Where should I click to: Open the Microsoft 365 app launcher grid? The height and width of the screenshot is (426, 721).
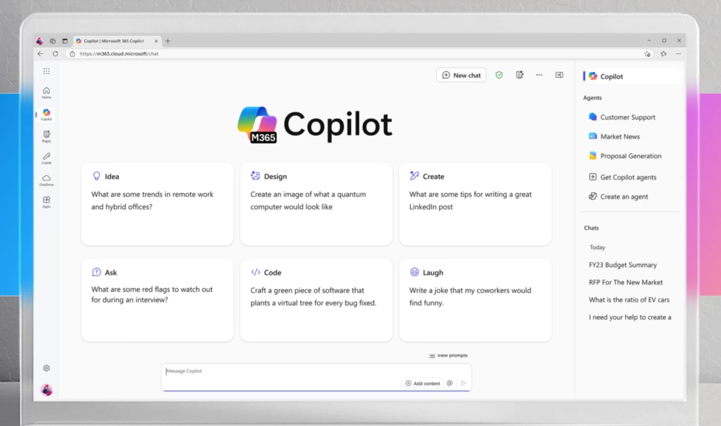[x=46, y=71]
